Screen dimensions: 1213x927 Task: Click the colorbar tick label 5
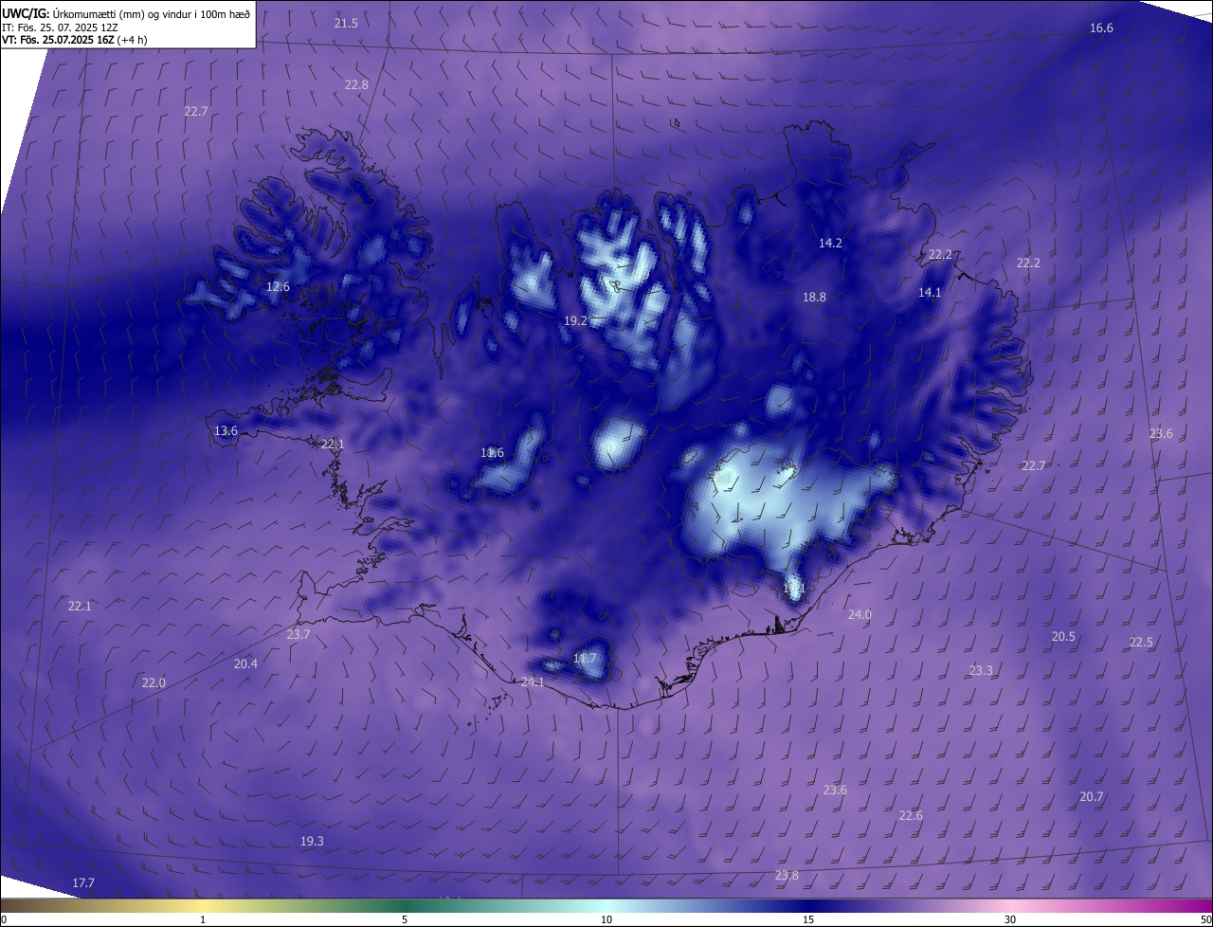pyautogui.click(x=405, y=920)
